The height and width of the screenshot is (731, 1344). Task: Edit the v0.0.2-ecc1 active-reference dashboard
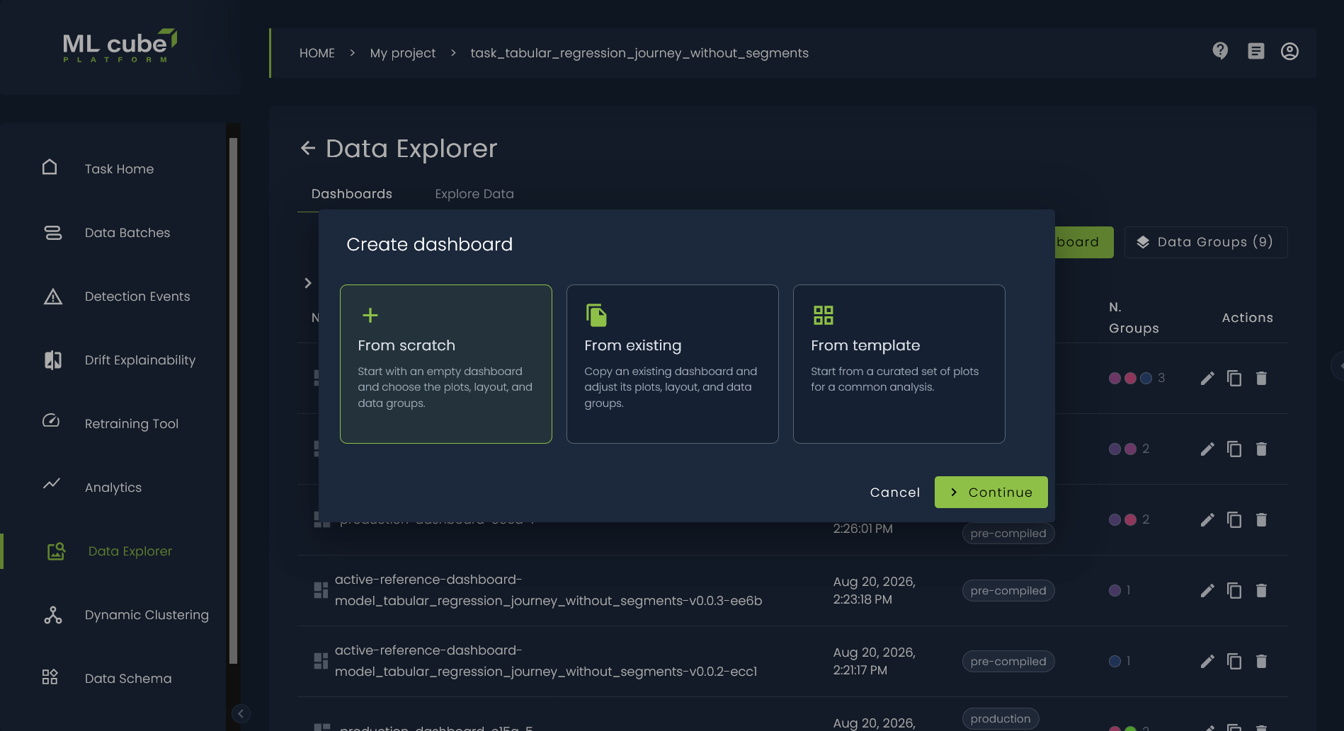tap(1207, 662)
